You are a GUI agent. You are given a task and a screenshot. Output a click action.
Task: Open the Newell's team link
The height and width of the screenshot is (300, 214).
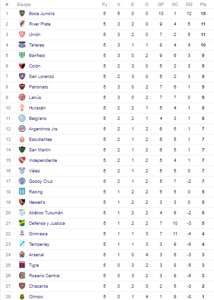tap(37, 202)
